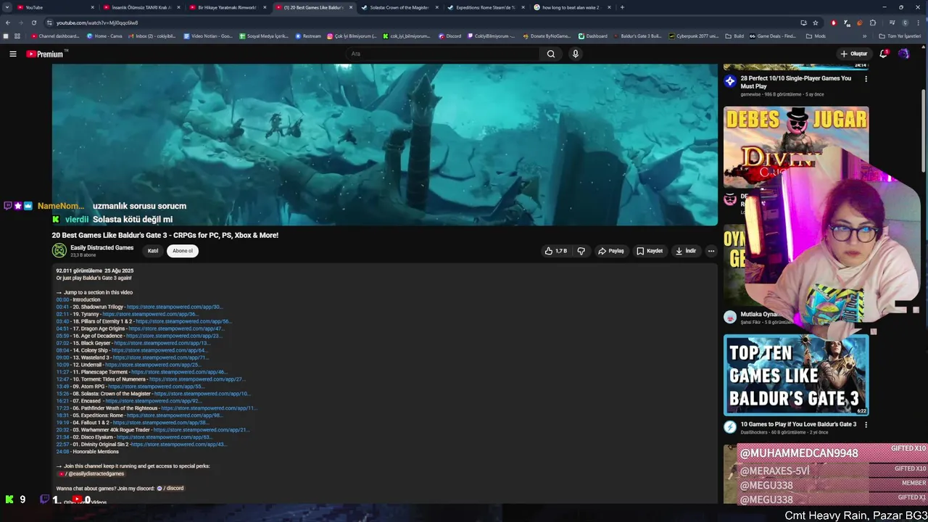928x522 pixels.
Task: Close the how long to beat alan wake 2 tab
Action: (x=609, y=7)
